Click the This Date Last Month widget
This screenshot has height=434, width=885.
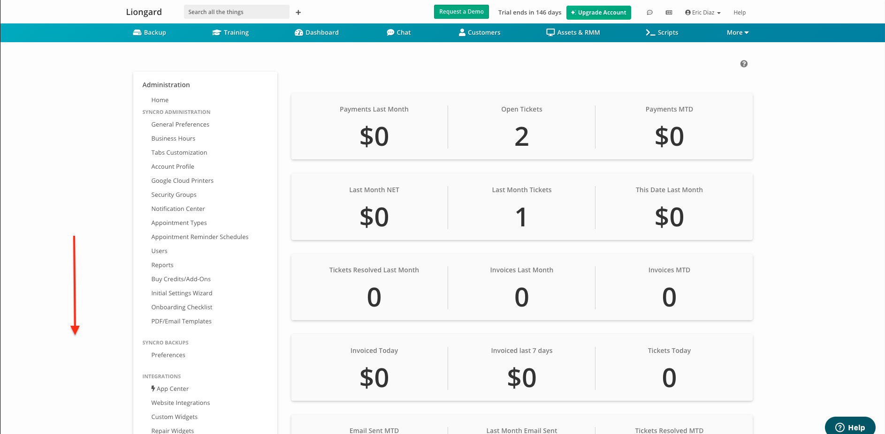[x=669, y=208]
